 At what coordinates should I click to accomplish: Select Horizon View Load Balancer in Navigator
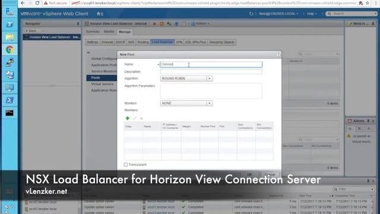pos(52,37)
